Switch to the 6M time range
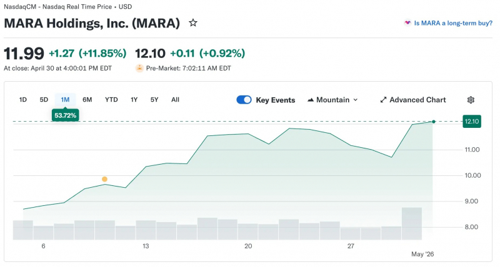 87,100
